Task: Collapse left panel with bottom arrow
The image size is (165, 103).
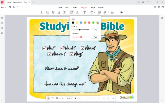Action: [x=2, y=100]
